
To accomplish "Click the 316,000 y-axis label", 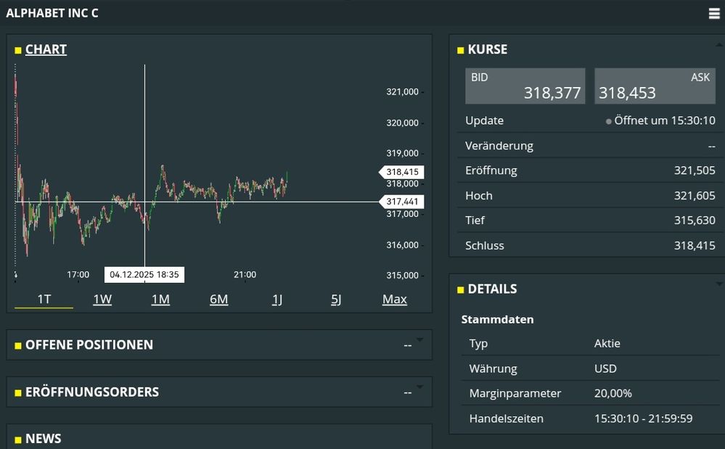I will point(402,245).
